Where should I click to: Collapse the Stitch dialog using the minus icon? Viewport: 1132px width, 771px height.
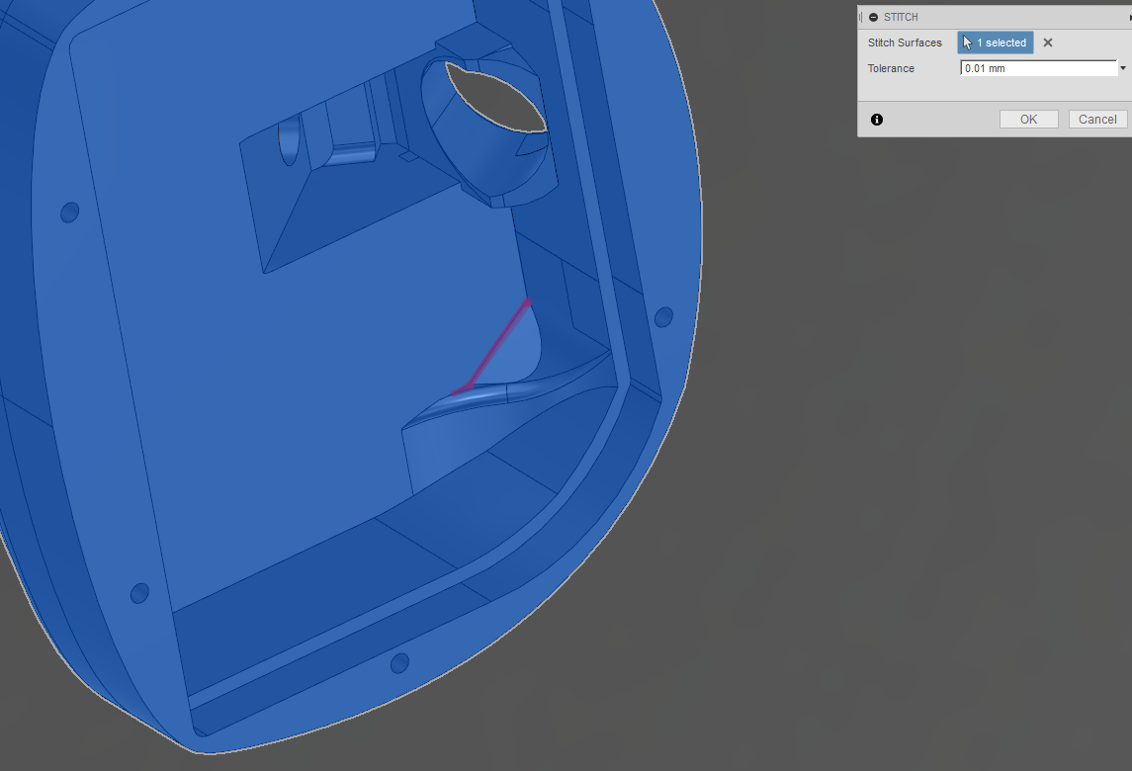[x=871, y=17]
